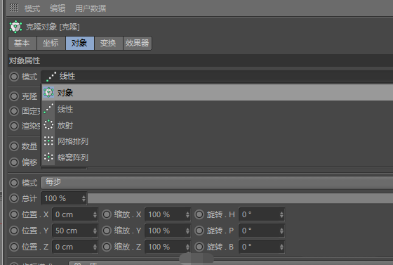Viewport: 393px width, 265px height.
Task: Toggle animation dot for 克隆 parameter
Action: [x=14, y=96]
